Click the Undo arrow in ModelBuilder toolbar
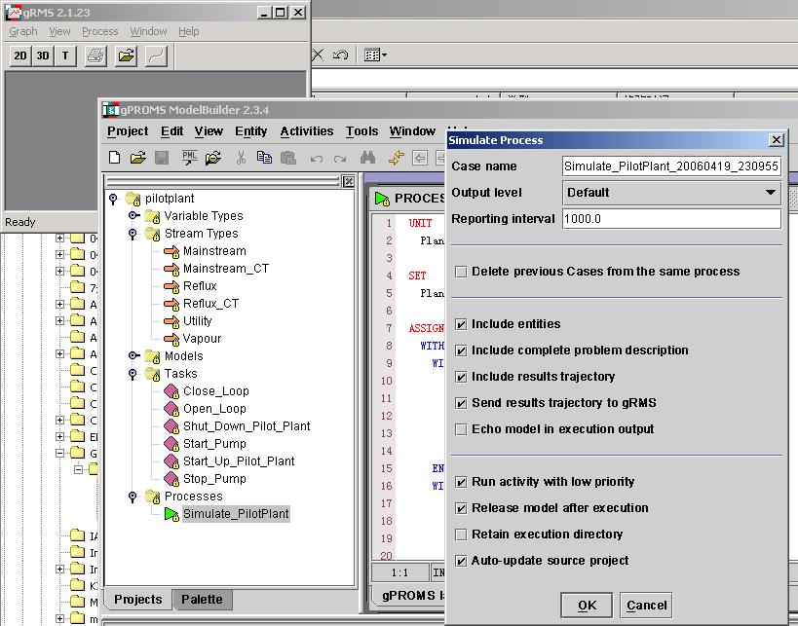The height and width of the screenshot is (626, 798). (x=316, y=159)
